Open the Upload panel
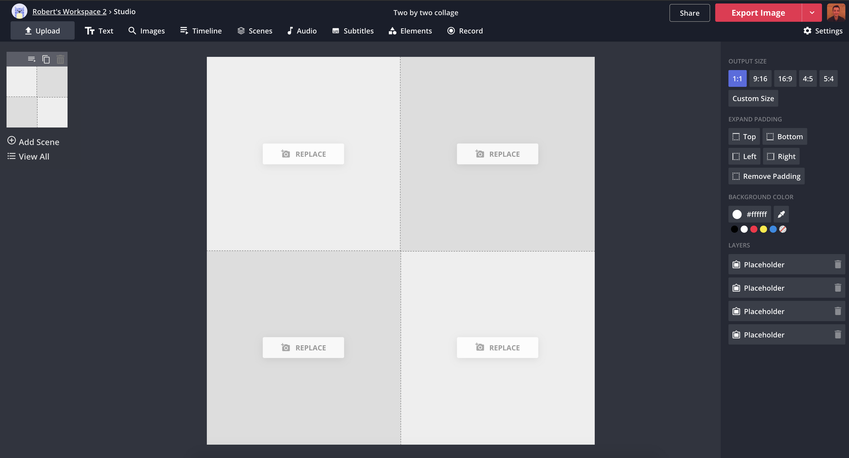This screenshot has height=458, width=849. coord(42,30)
